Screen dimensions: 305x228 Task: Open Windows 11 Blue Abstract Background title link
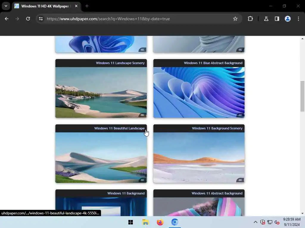point(213,63)
